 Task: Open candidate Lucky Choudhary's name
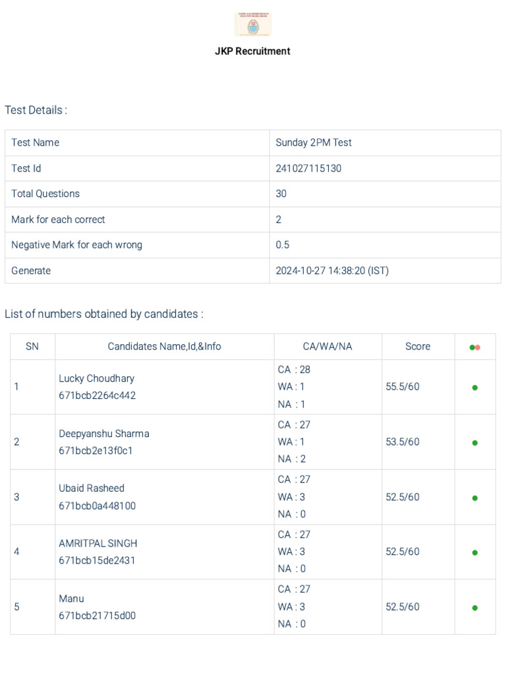click(96, 378)
